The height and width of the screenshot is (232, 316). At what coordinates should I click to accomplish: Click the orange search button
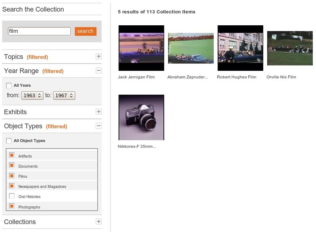point(86,31)
